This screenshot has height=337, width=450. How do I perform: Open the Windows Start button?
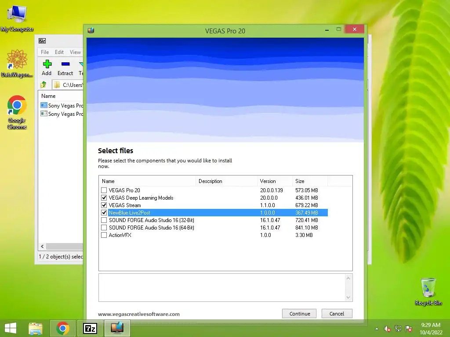11,328
